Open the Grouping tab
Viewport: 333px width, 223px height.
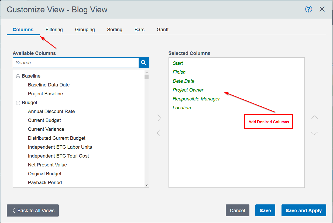85,30
